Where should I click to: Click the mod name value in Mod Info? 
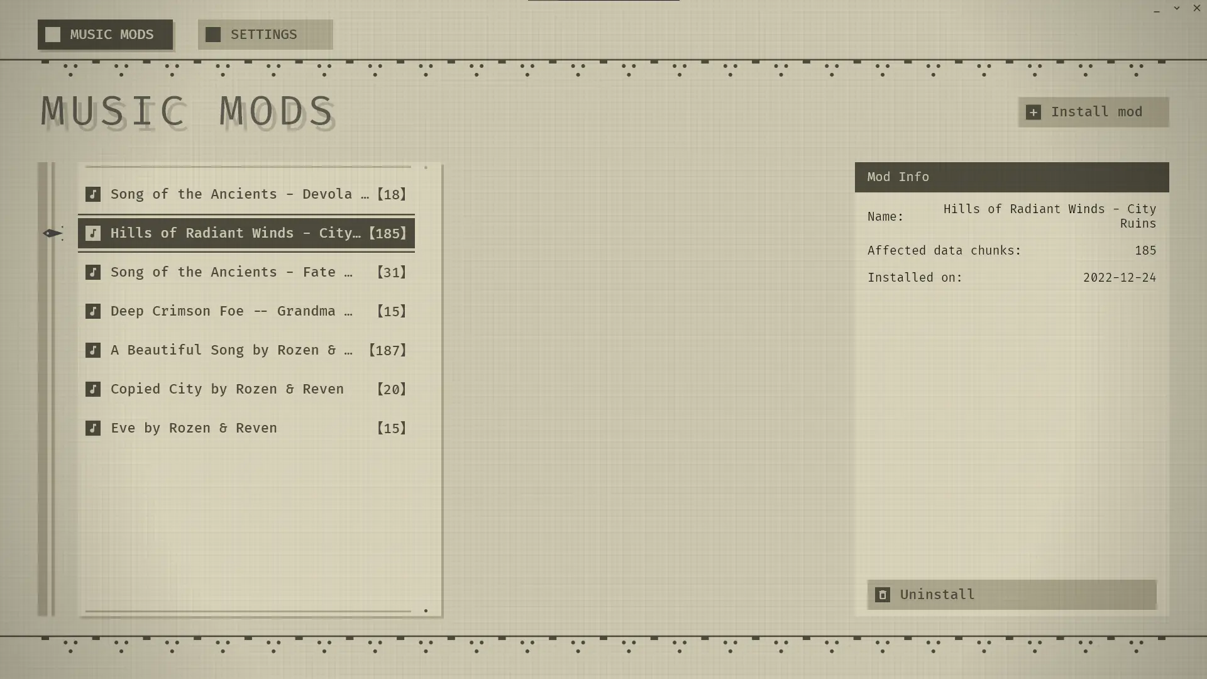(x=1049, y=216)
